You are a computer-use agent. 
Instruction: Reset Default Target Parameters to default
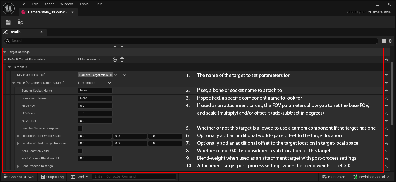coord(387,60)
